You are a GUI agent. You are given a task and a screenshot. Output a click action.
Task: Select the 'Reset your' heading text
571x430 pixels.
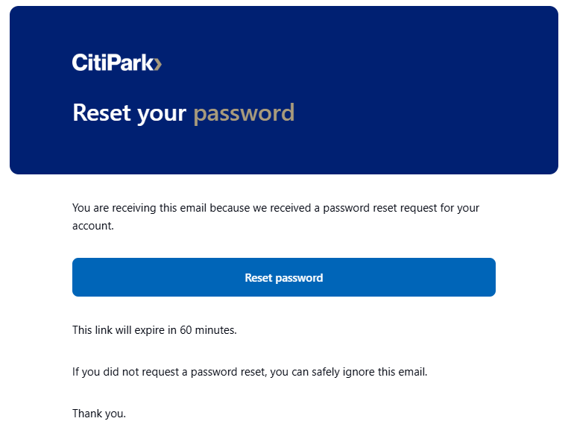pyautogui.click(x=129, y=113)
